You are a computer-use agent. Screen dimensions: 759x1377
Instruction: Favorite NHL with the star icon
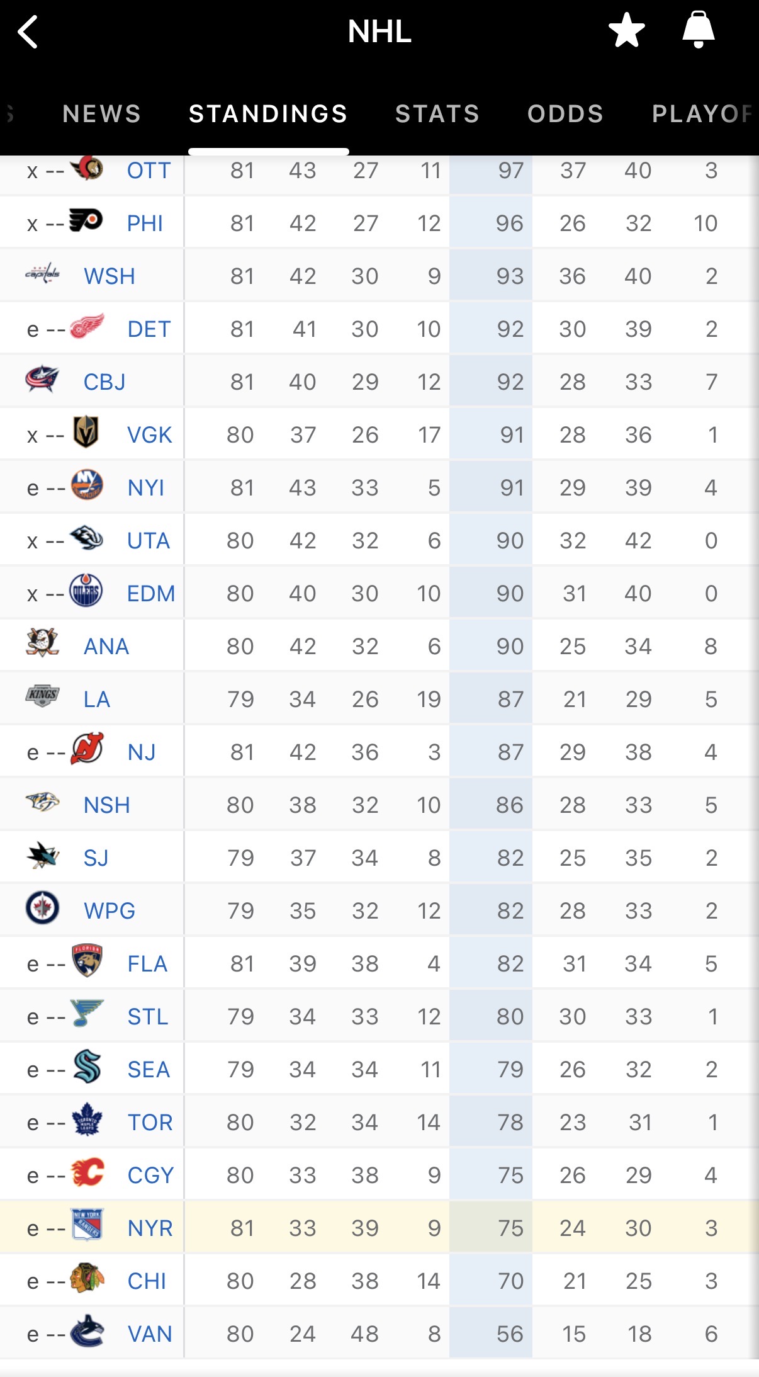tap(626, 30)
